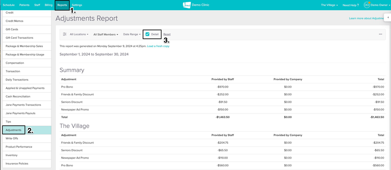Open Applied & Unapplied Payments report

[27, 88]
